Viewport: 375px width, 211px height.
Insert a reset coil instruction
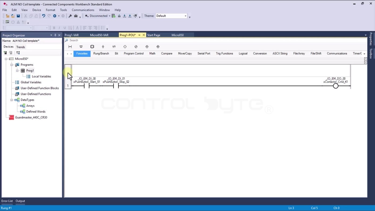[158, 47]
